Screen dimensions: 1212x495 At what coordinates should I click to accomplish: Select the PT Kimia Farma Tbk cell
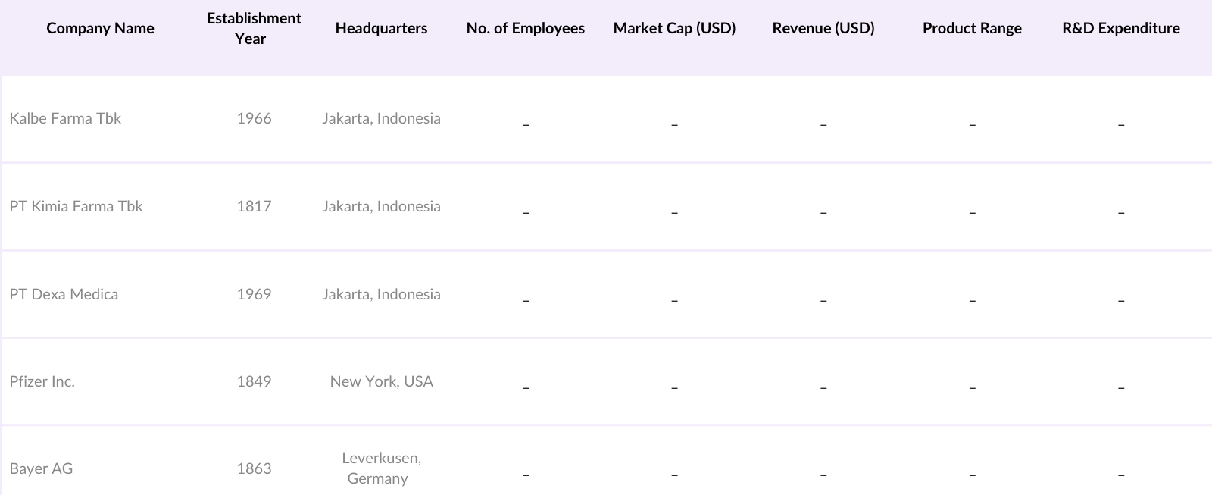(76, 206)
